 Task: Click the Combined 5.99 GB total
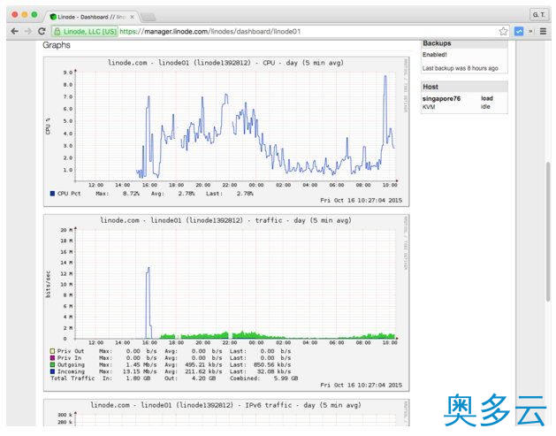click(x=286, y=379)
